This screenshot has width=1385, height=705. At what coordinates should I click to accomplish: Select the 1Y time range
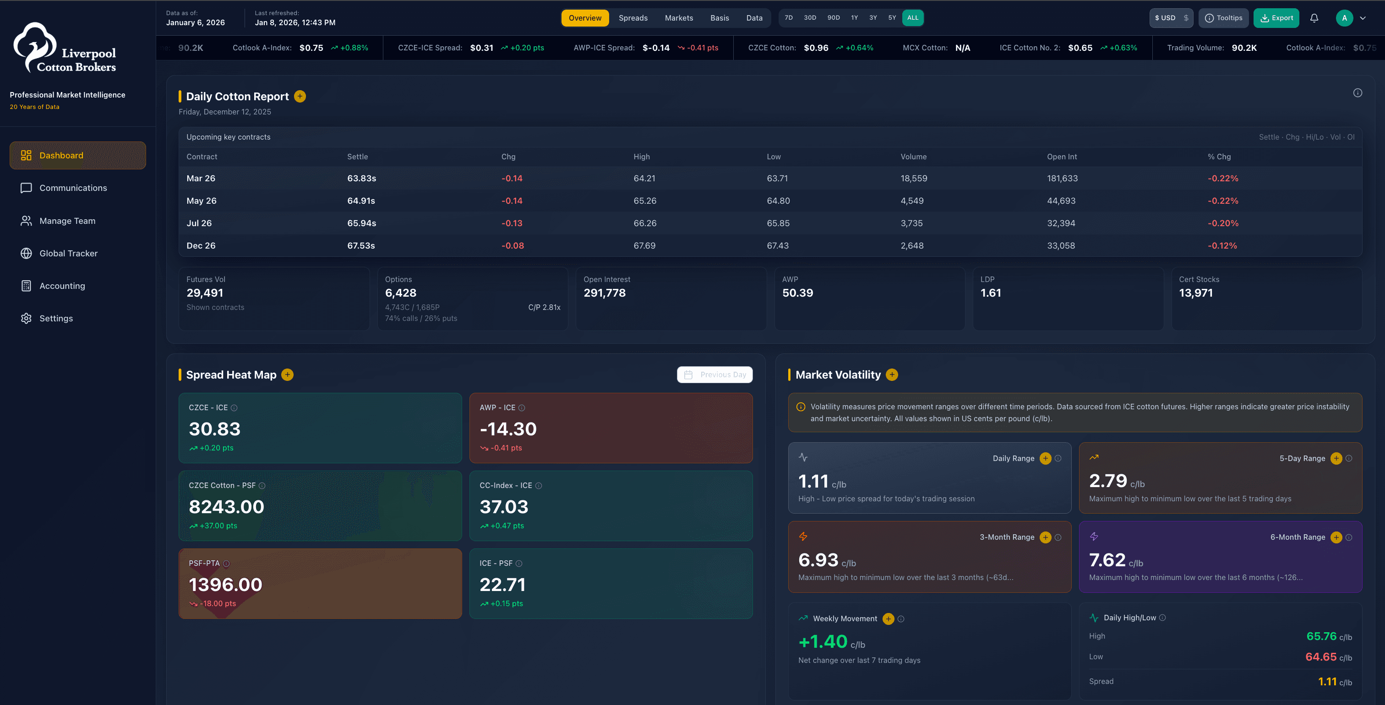point(854,18)
